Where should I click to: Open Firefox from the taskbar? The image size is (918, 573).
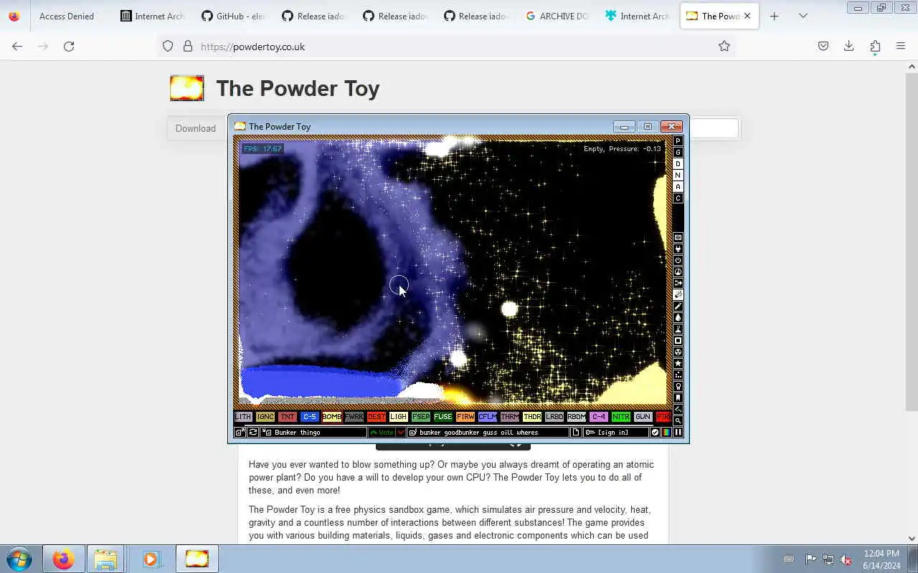[x=63, y=559]
